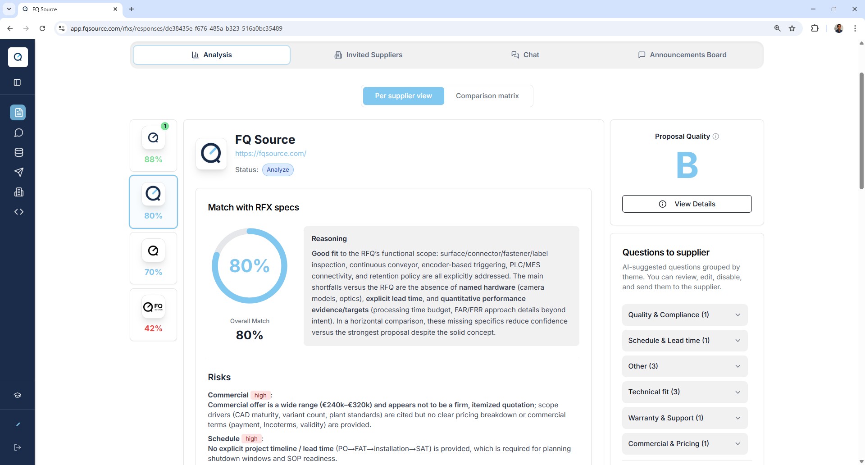Select the 80% supplier card
This screenshot has height=465, width=865.
tap(153, 202)
